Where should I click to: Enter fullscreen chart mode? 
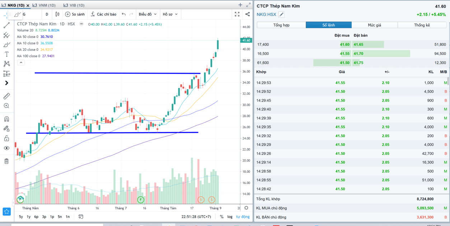pyautogui.click(x=237, y=14)
